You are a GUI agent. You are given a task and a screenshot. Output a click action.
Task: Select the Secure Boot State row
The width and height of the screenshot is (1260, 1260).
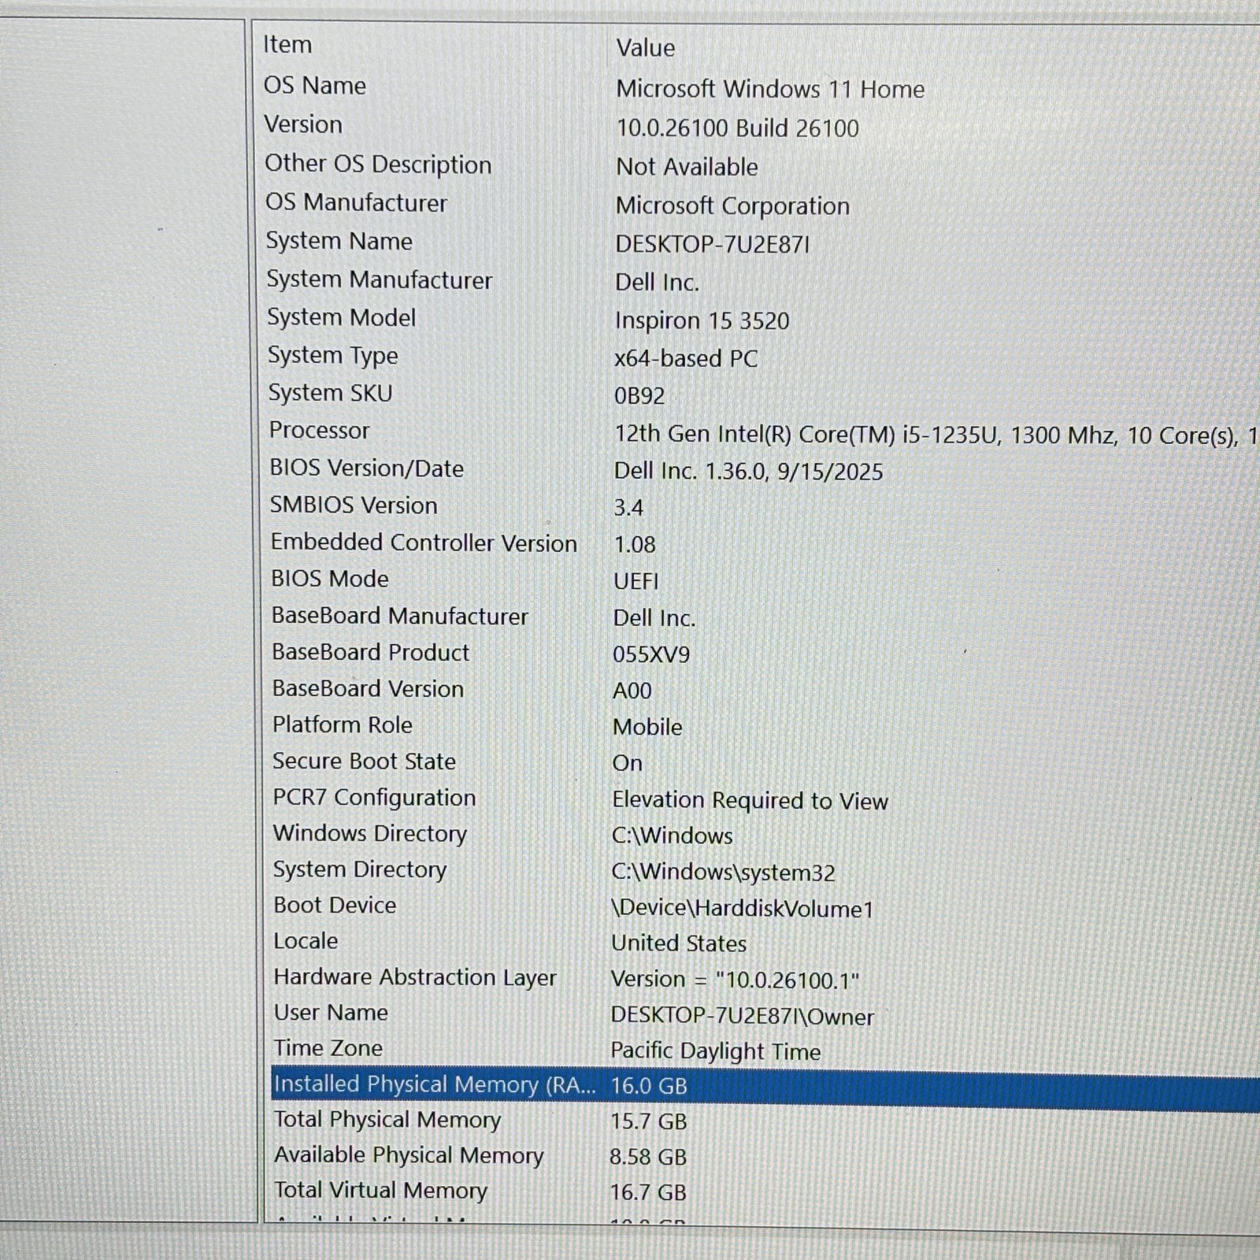[364, 761]
